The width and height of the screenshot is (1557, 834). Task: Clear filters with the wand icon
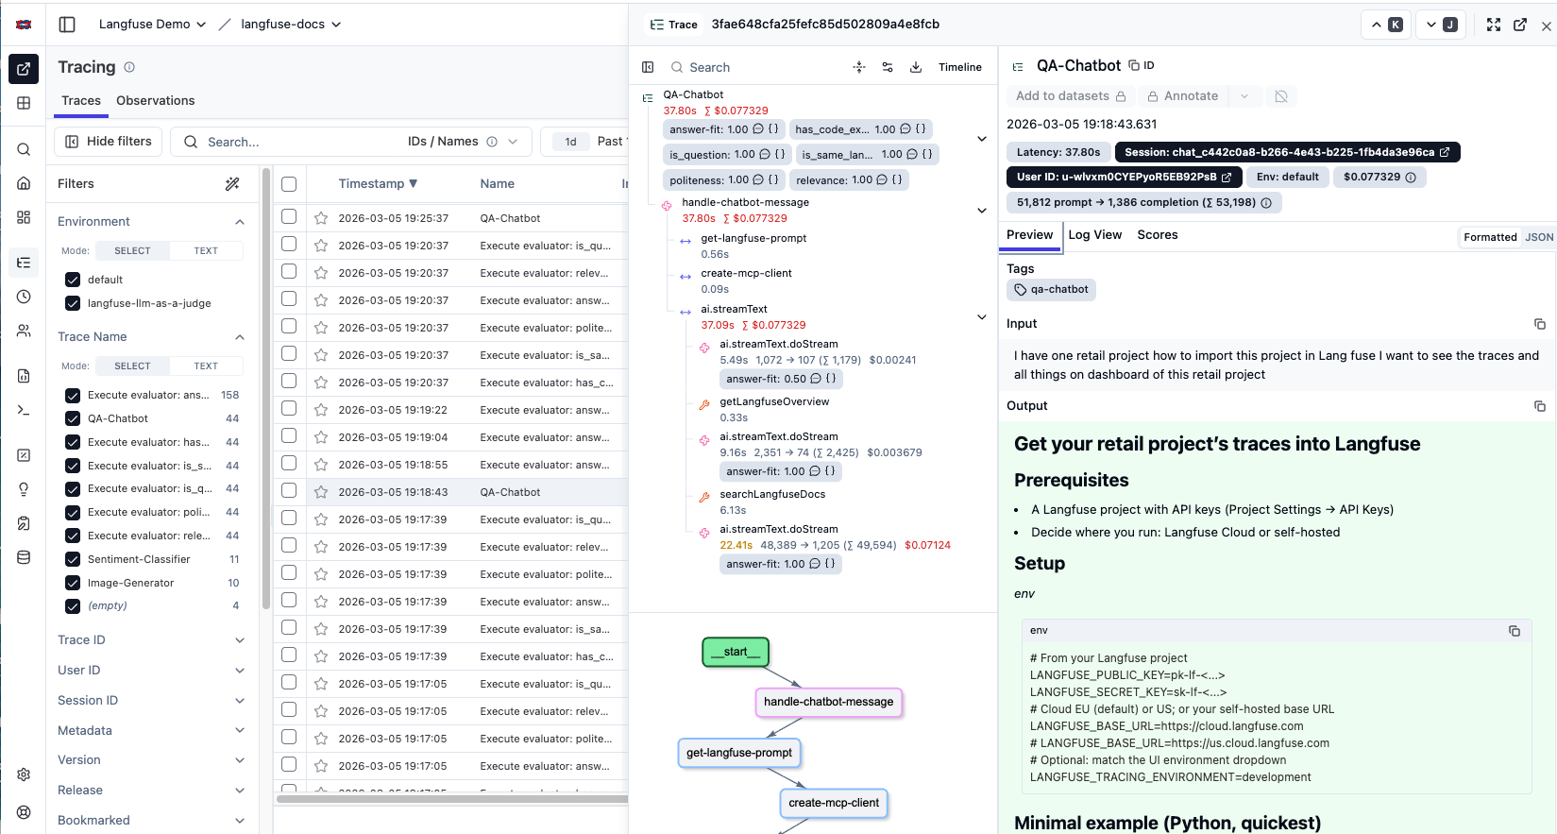coord(232,184)
